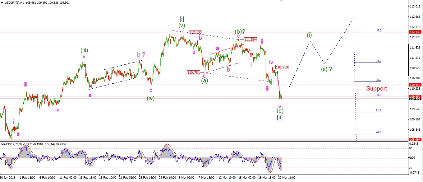Click the 23.6 Fibonacci level label
The height and width of the screenshot is (182, 423).
pyautogui.click(x=378, y=61)
